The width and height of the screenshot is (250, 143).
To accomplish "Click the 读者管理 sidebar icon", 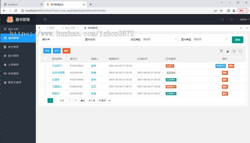I will pyautogui.click(x=5, y=73).
